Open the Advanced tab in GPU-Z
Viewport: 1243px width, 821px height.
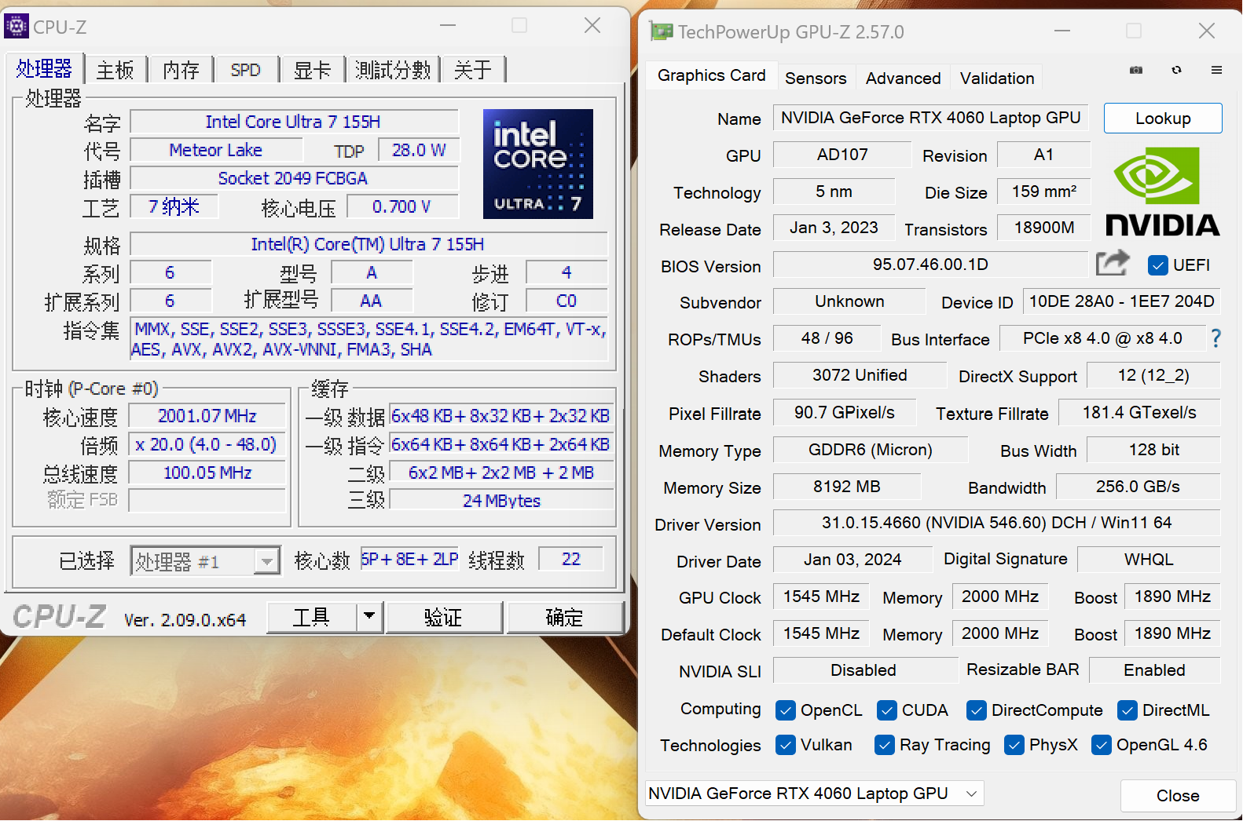(x=903, y=78)
